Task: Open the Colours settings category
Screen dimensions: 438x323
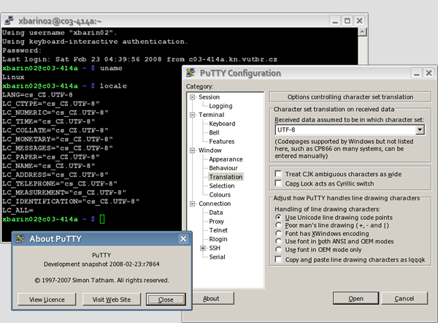Action: tap(220, 194)
